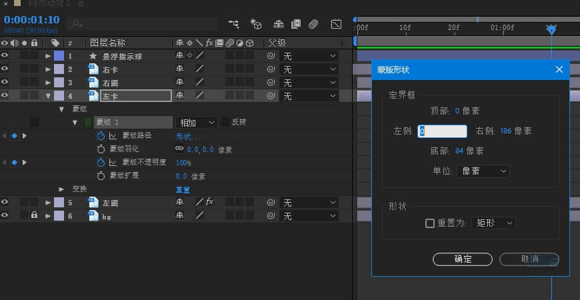580x300 pixels.
Task: Click the 确定 button
Action: point(463,259)
